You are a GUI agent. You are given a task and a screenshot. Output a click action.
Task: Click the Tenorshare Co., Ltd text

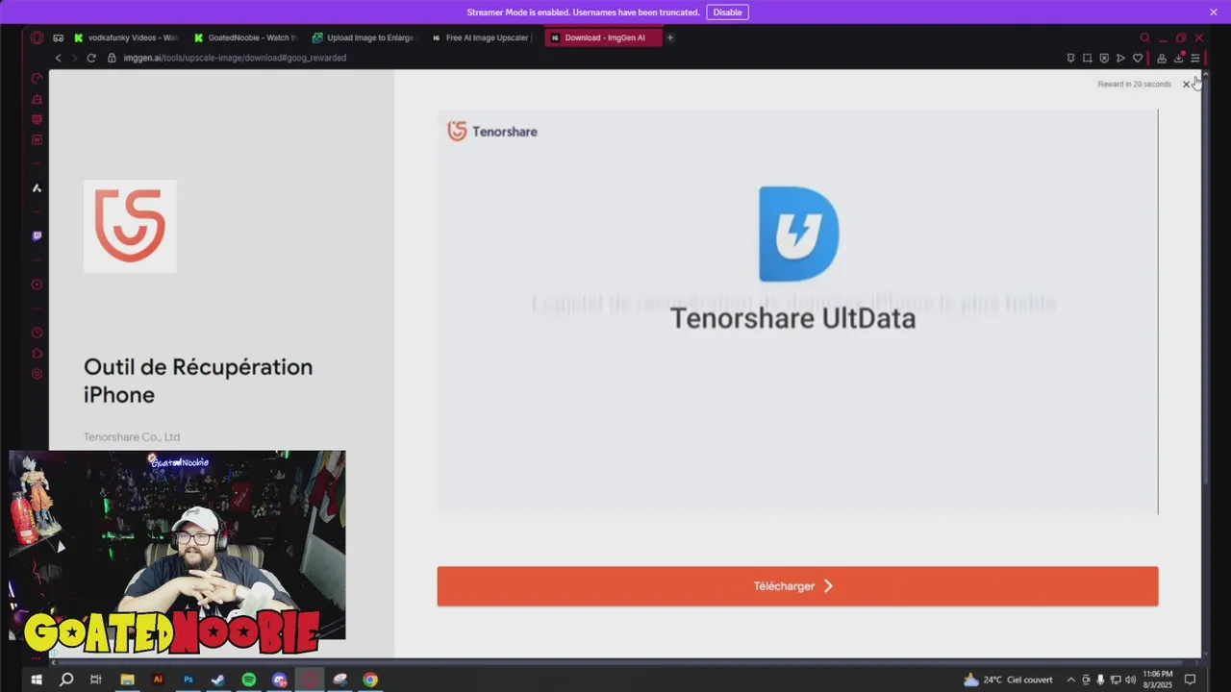pyautogui.click(x=132, y=436)
